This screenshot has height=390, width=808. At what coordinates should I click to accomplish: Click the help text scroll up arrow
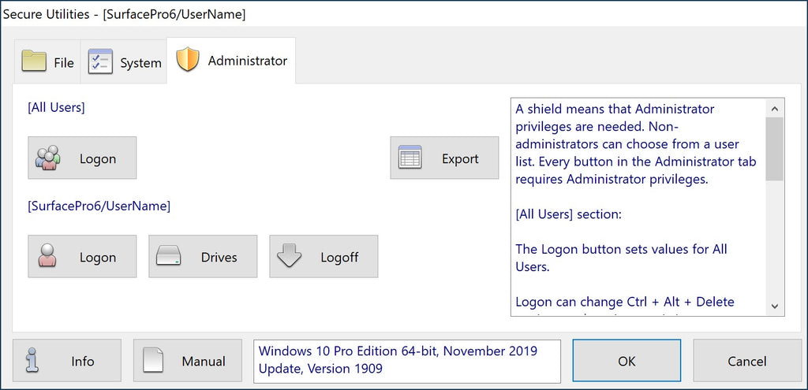click(774, 108)
